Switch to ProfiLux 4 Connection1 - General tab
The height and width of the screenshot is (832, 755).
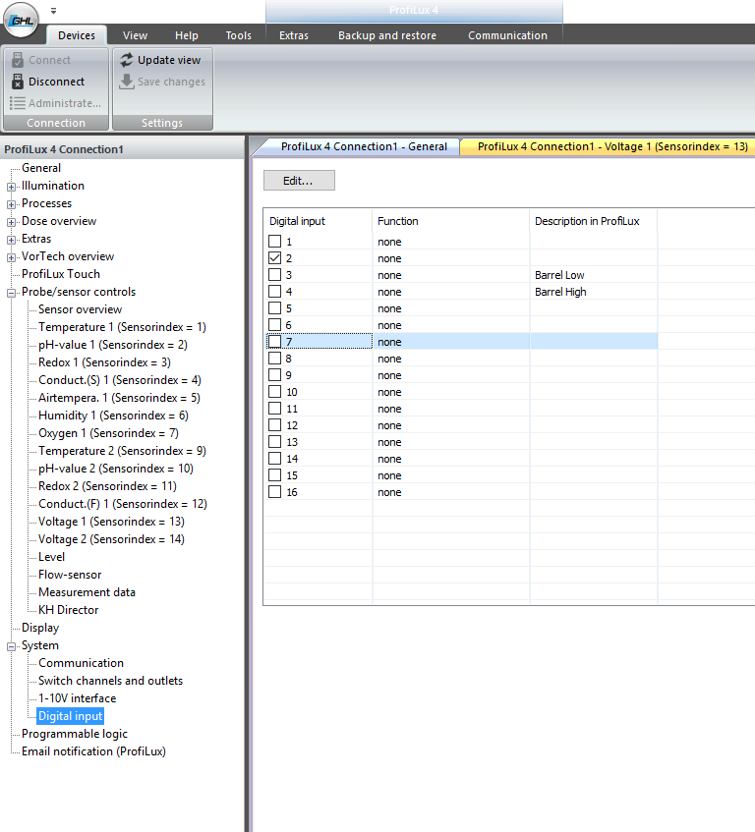364,146
